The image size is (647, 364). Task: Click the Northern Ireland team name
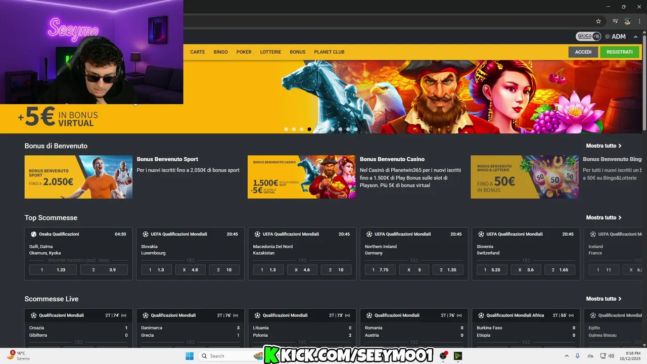coord(381,247)
